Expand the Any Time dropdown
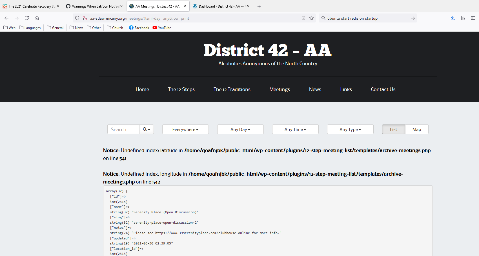 (x=295, y=129)
